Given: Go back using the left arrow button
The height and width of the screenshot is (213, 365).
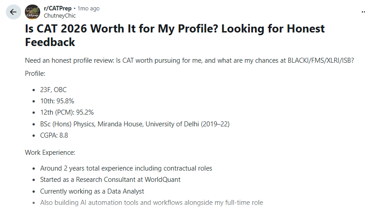Looking at the screenshot, I should [14, 12].
